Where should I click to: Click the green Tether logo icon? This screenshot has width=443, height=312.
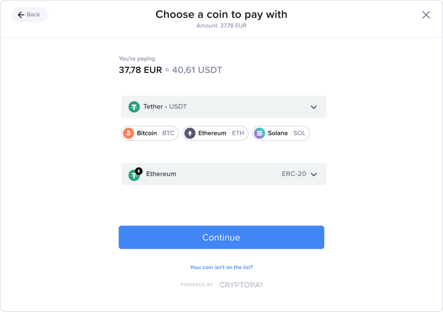134,107
